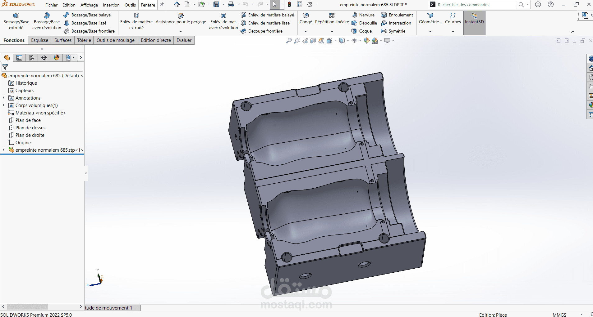Open the Géométrie de référence tool
Image resolution: width=593 pixels, height=317 pixels.
coord(430,19)
